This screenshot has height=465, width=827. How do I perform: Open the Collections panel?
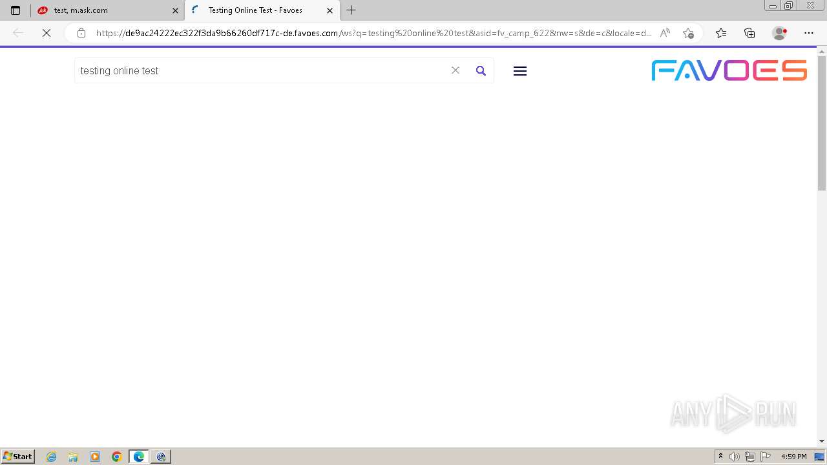[x=749, y=33]
